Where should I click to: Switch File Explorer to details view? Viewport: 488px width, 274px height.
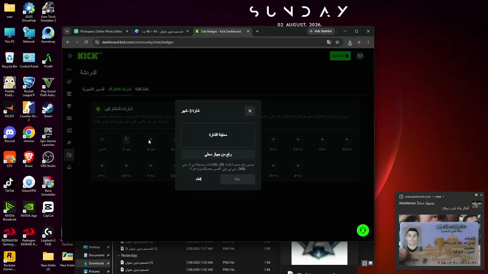pos(365,263)
